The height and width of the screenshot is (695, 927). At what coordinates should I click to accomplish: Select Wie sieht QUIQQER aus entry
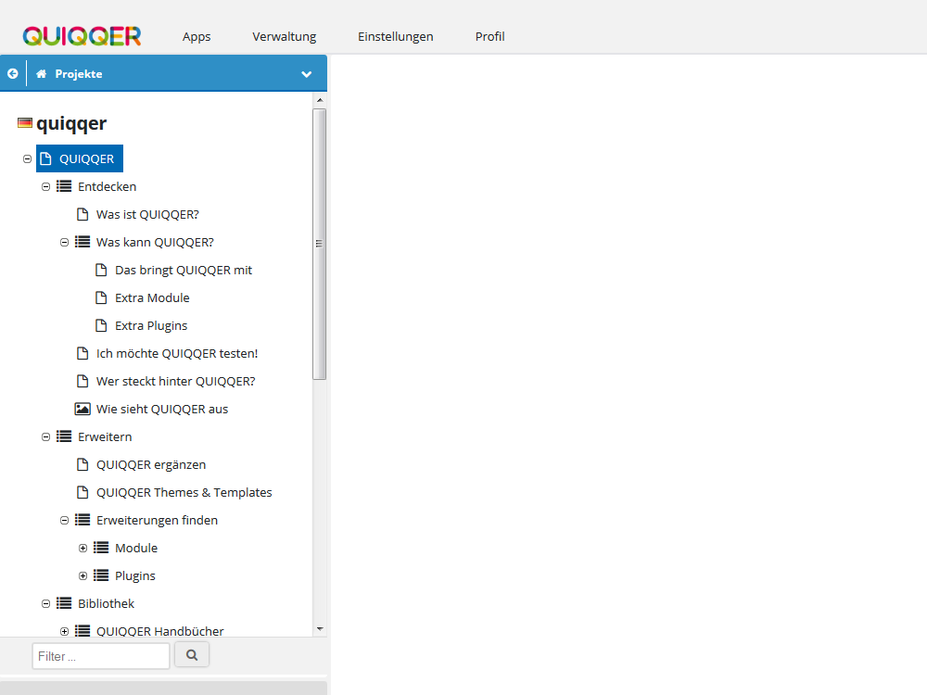[x=162, y=409]
